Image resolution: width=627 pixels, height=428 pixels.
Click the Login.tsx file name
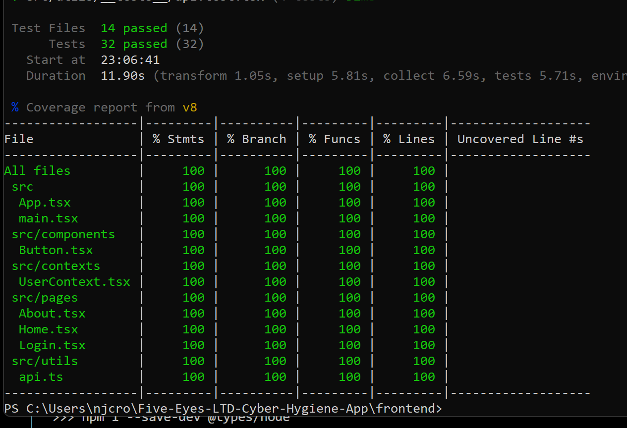click(52, 345)
